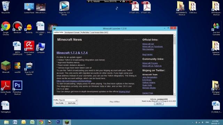This screenshot has width=223, height=125.
Task: Open the Minecraft 1.7.3 & 1.7.4 headline link
Action: coord(72,53)
